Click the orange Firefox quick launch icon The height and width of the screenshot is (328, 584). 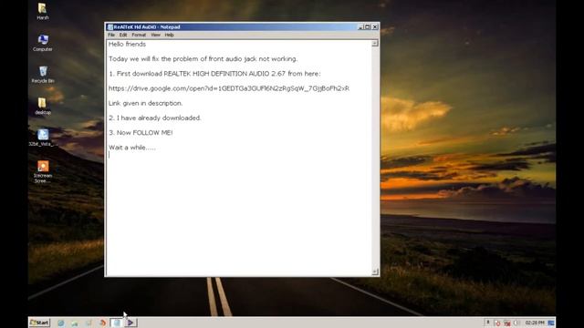(x=103, y=323)
